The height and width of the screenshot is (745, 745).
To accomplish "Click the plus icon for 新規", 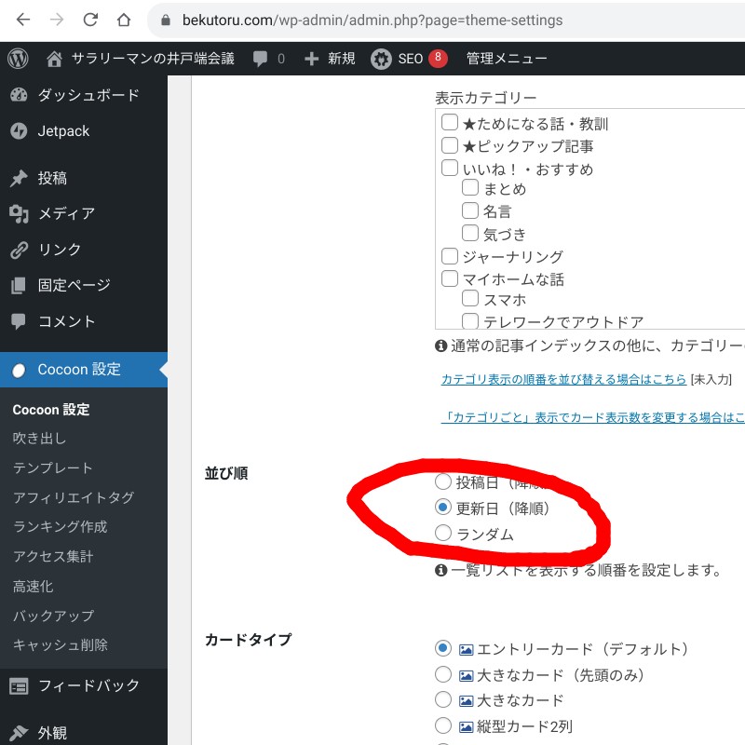I will click(x=311, y=59).
